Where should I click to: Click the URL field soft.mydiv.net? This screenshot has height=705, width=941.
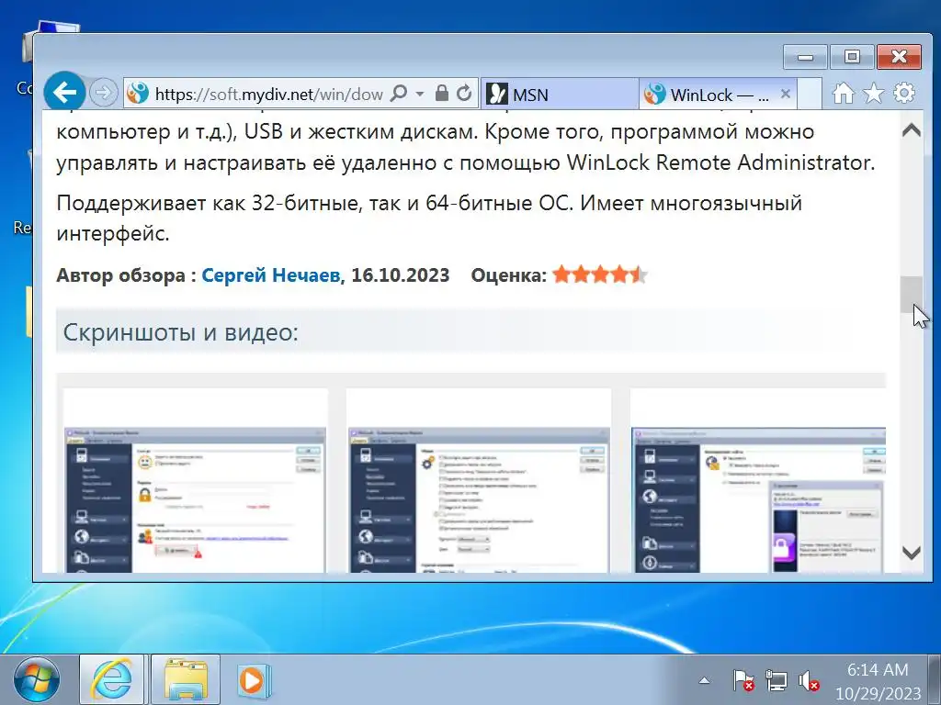pos(269,95)
